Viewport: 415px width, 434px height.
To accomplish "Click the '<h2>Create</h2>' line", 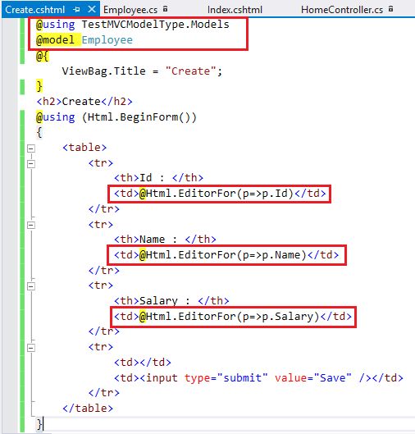I will pos(84,102).
